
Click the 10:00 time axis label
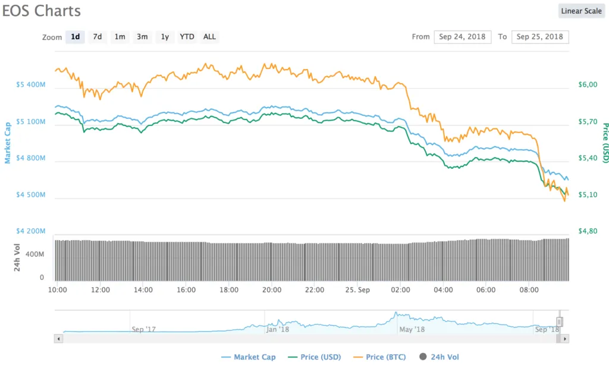point(58,290)
